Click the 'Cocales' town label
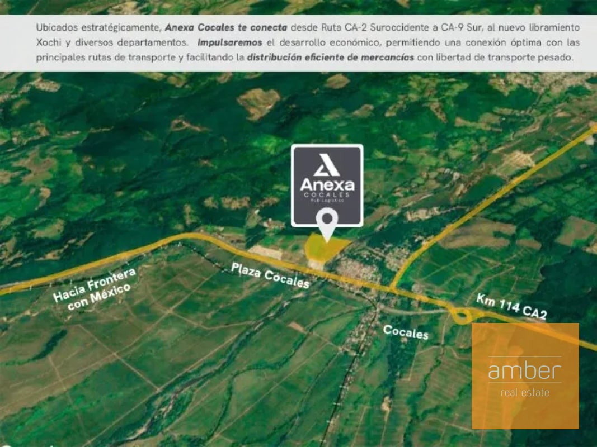The image size is (597, 447). coord(406,332)
